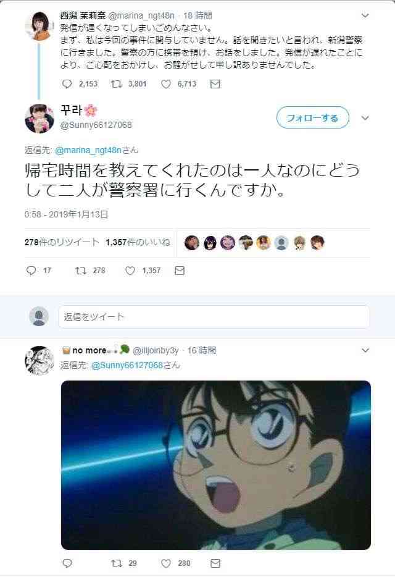Viewport: 395px width, 577px height.
Task: Like the tweet with 6,713 likes
Action: coord(166,84)
